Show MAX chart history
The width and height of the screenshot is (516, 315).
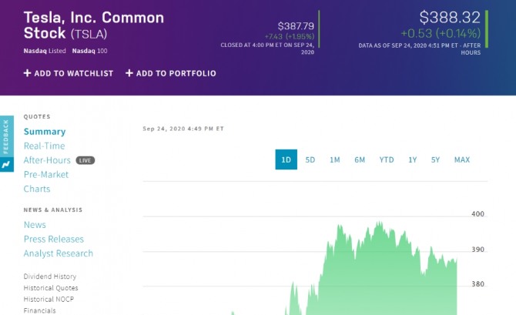click(x=462, y=159)
